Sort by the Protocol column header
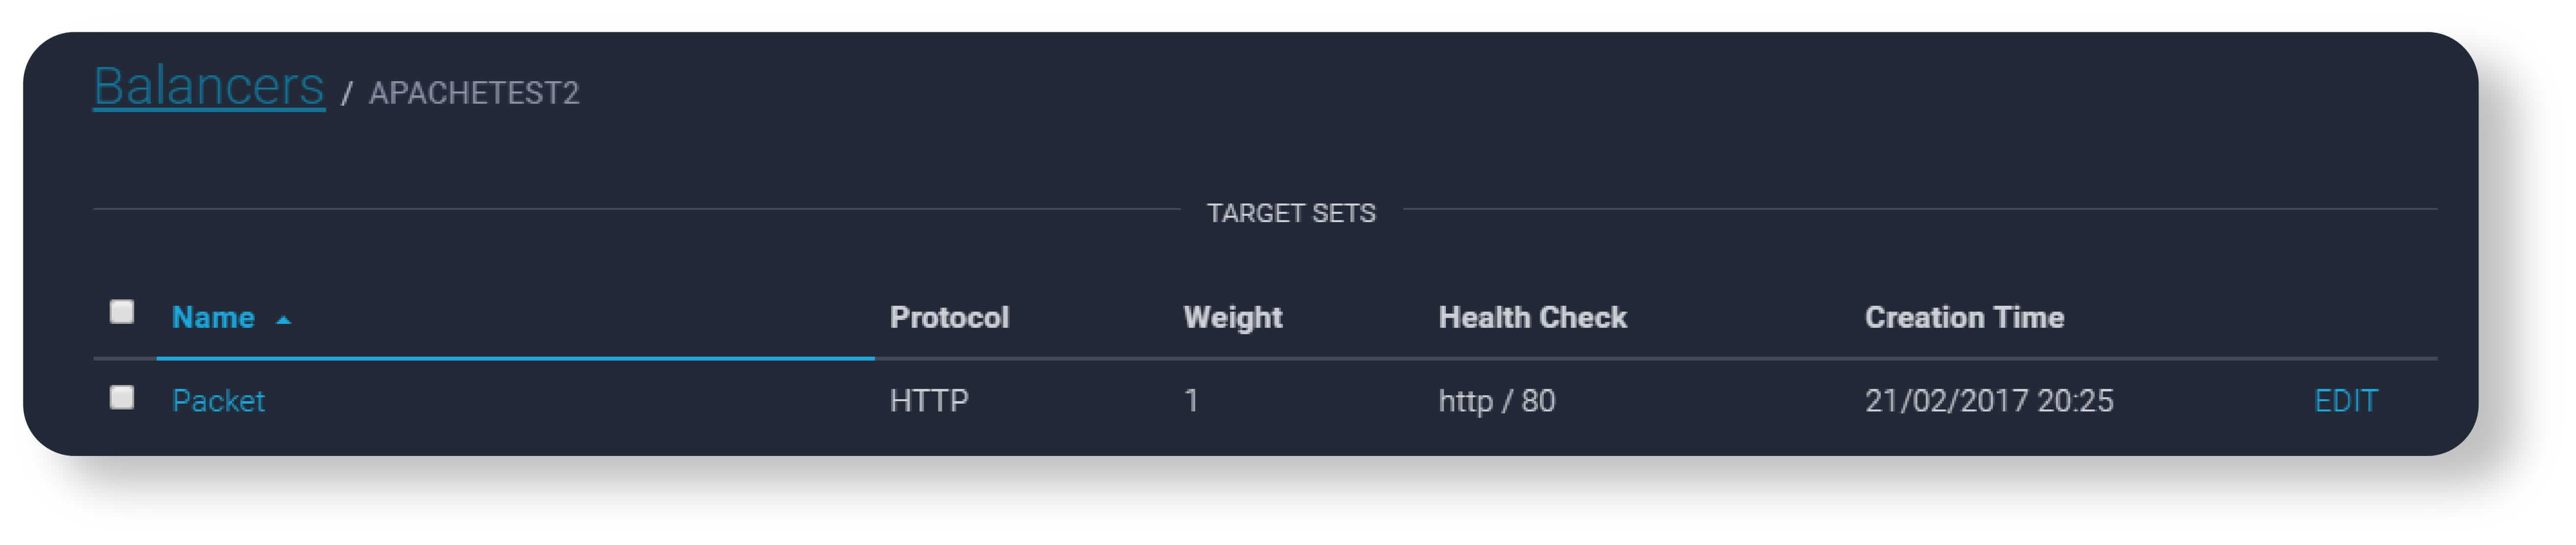The image size is (2576, 545). tap(949, 318)
